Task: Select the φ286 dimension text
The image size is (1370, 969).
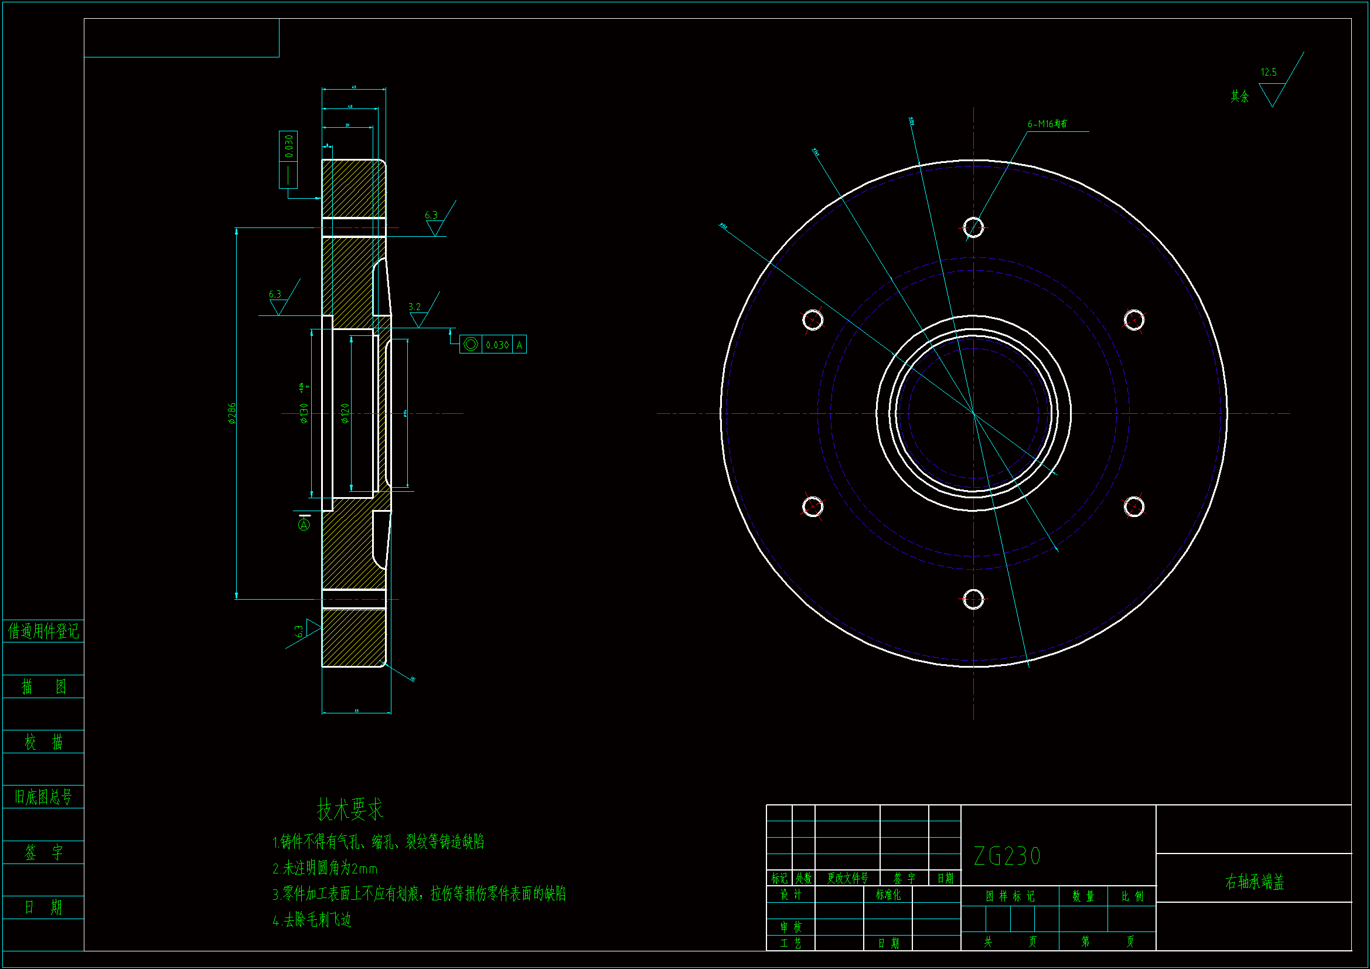Action: [x=232, y=413]
